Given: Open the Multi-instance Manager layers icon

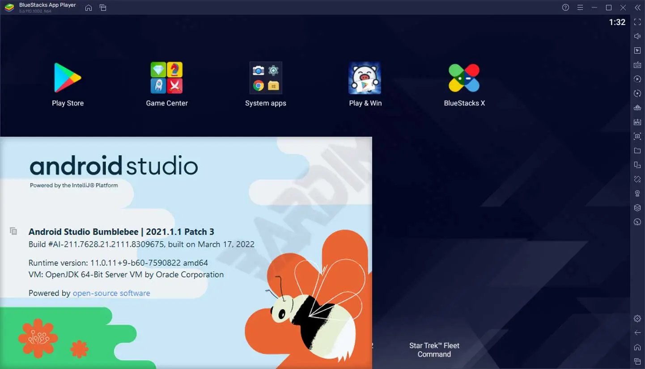Looking at the screenshot, I should [x=637, y=208].
